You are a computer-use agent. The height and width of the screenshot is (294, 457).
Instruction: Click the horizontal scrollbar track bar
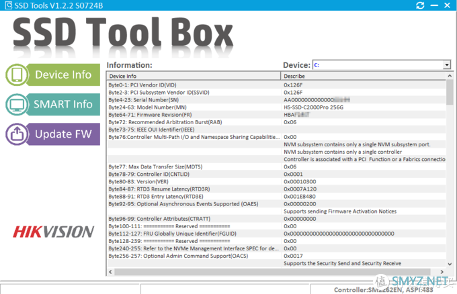click(x=272, y=272)
